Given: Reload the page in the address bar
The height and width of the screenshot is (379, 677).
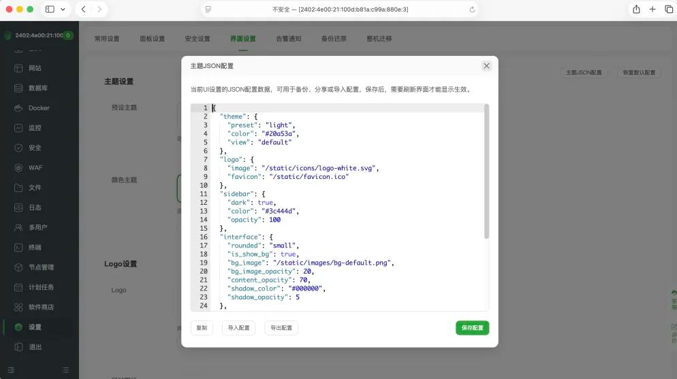Looking at the screenshot, I should point(472,10).
